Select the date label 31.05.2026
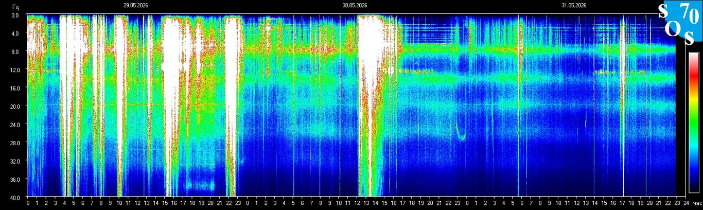The width and height of the screenshot is (703, 210). tap(574, 5)
